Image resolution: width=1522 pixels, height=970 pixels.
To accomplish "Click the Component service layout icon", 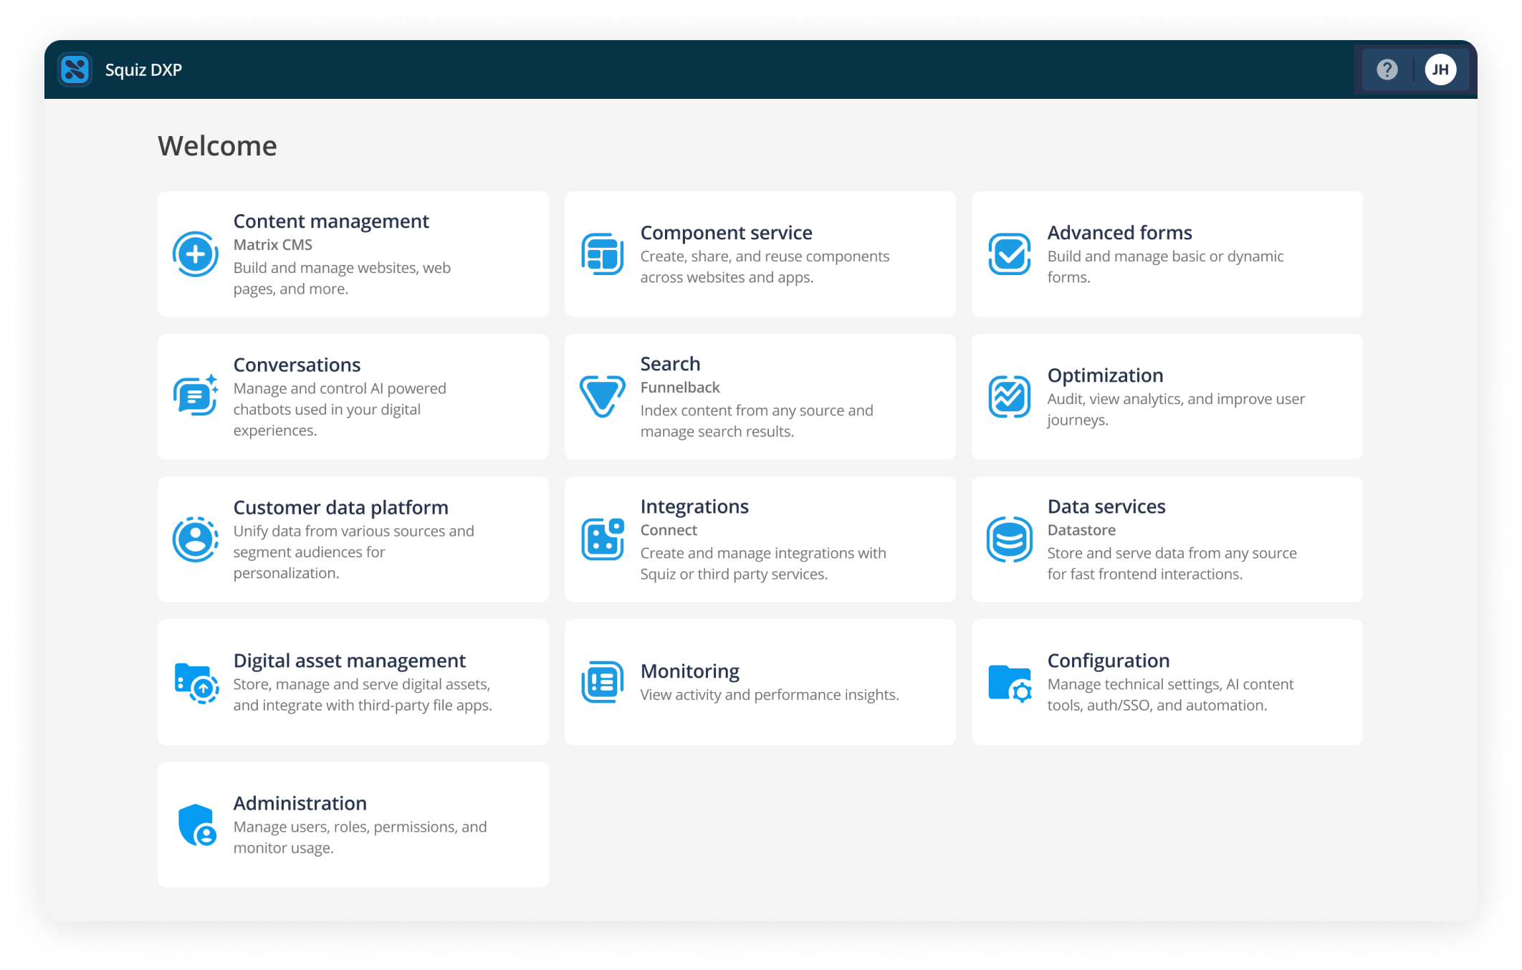I will pyautogui.click(x=602, y=254).
